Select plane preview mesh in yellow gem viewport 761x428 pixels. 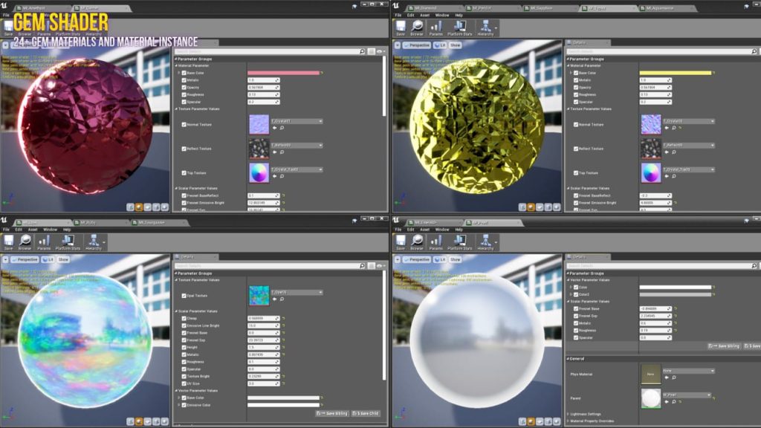click(x=540, y=207)
